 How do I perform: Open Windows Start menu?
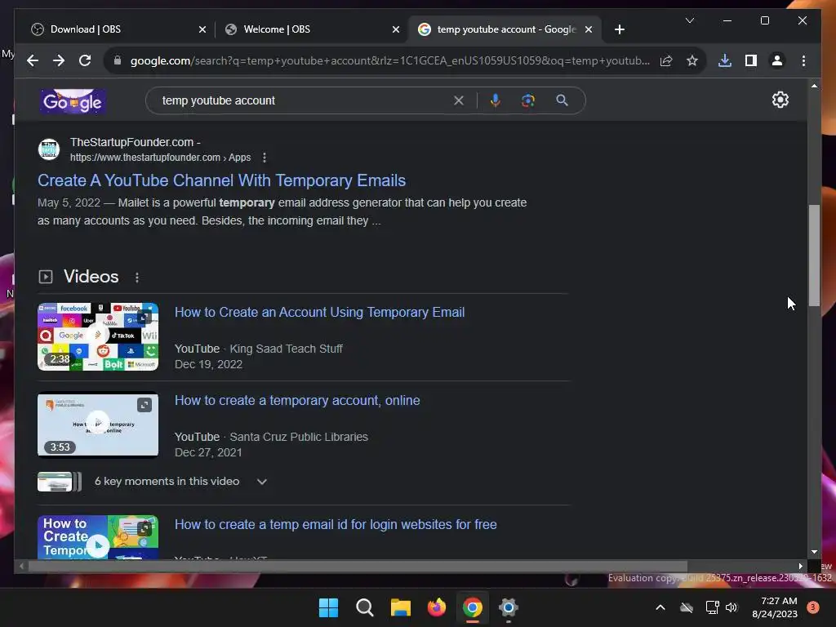pos(328,607)
